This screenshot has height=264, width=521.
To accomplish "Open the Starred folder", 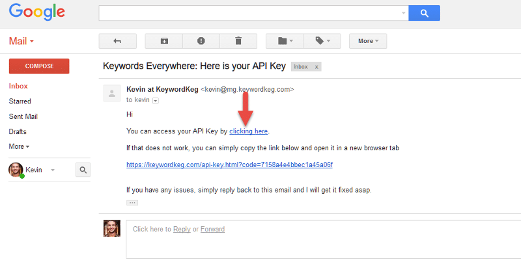I will click(x=20, y=101).
